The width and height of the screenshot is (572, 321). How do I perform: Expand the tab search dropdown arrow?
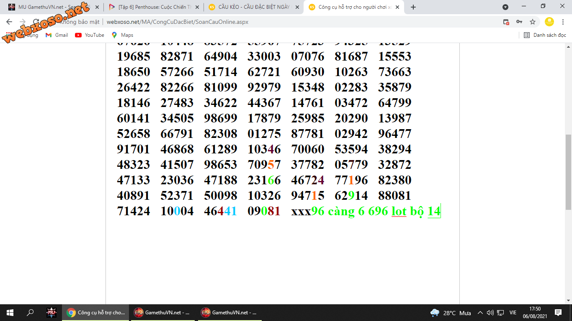505,7
